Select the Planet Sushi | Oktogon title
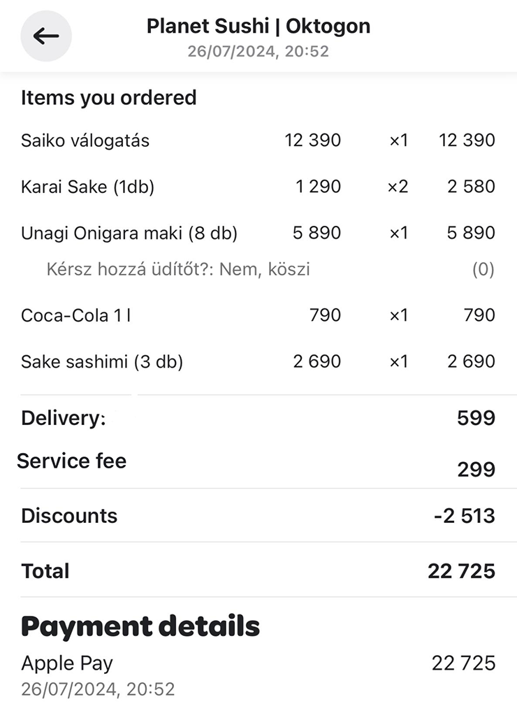This screenshot has width=517, height=720. tap(258, 26)
